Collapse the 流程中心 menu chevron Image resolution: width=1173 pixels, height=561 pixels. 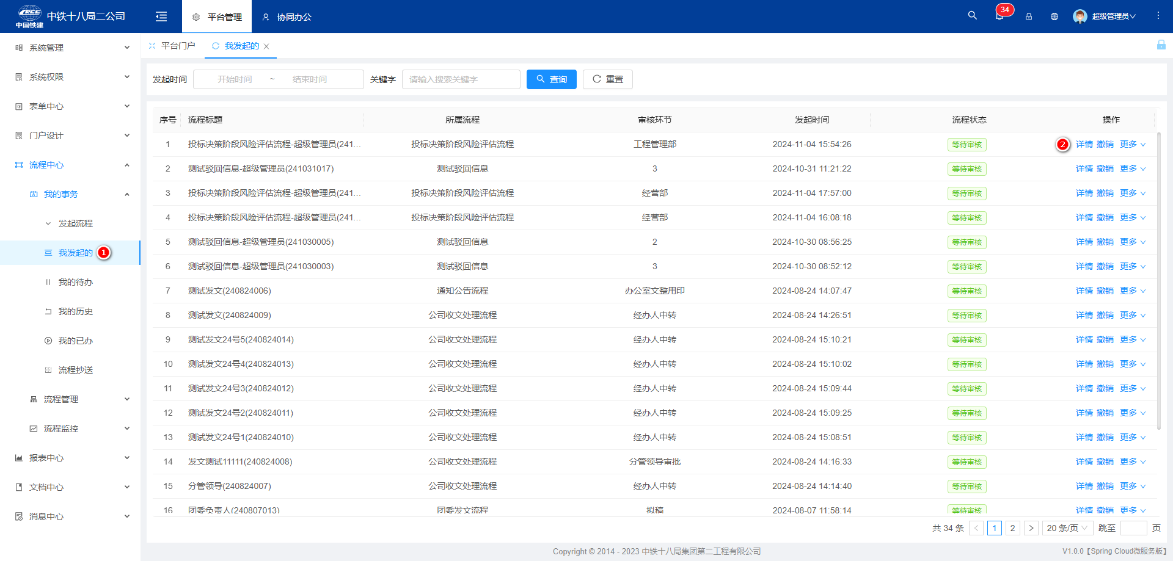click(127, 165)
